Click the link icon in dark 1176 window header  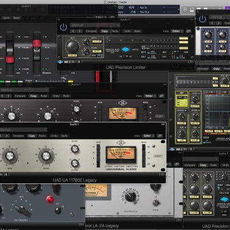click(x=162, y=96)
